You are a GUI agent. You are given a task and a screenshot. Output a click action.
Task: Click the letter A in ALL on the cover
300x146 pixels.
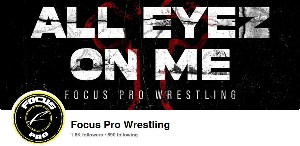tap(49, 23)
